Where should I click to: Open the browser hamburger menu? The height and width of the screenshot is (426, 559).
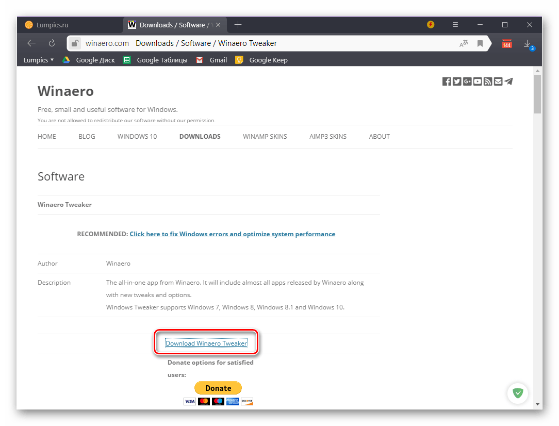coord(455,25)
